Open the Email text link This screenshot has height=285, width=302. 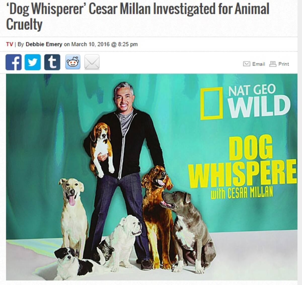[258, 64]
